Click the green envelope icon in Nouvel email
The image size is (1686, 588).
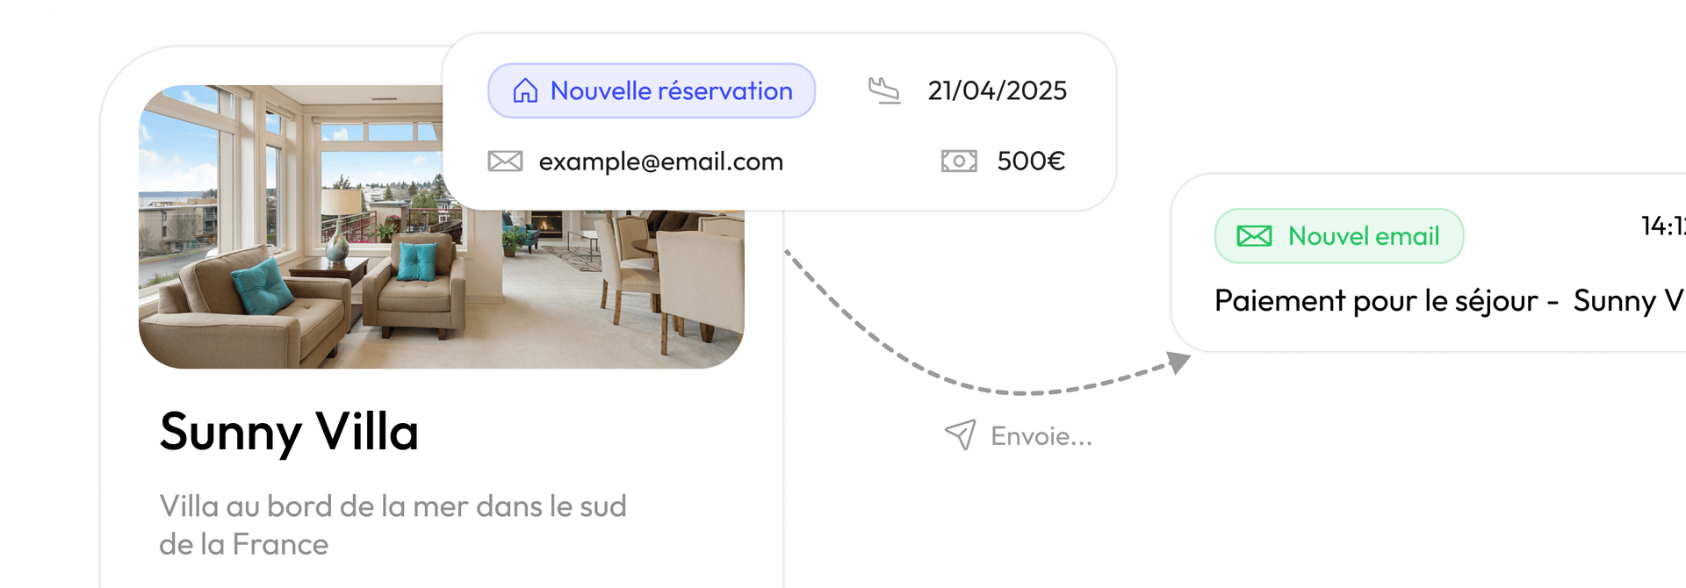pyautogui.click(x=1254, y=236)
